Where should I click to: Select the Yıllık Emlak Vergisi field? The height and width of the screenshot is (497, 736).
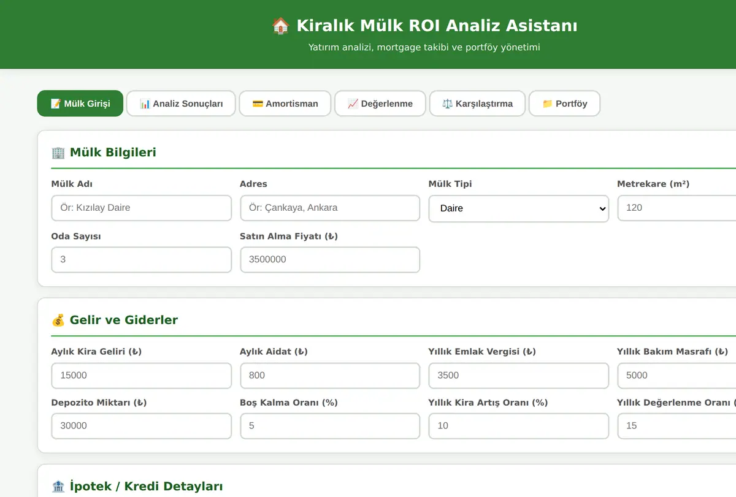519,375
